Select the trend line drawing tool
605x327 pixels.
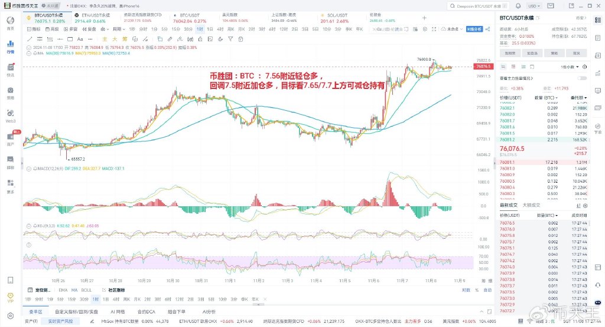(30, 39)
